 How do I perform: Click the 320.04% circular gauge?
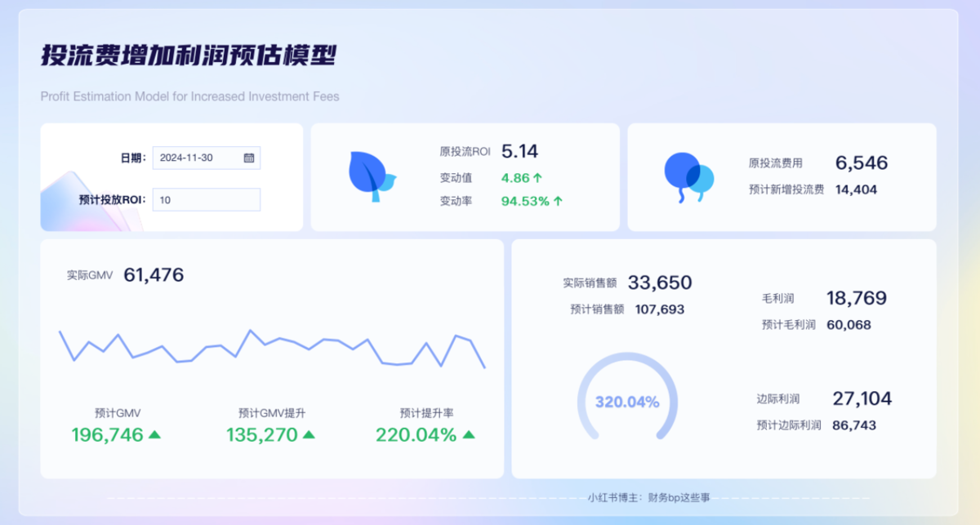[626, 402]
